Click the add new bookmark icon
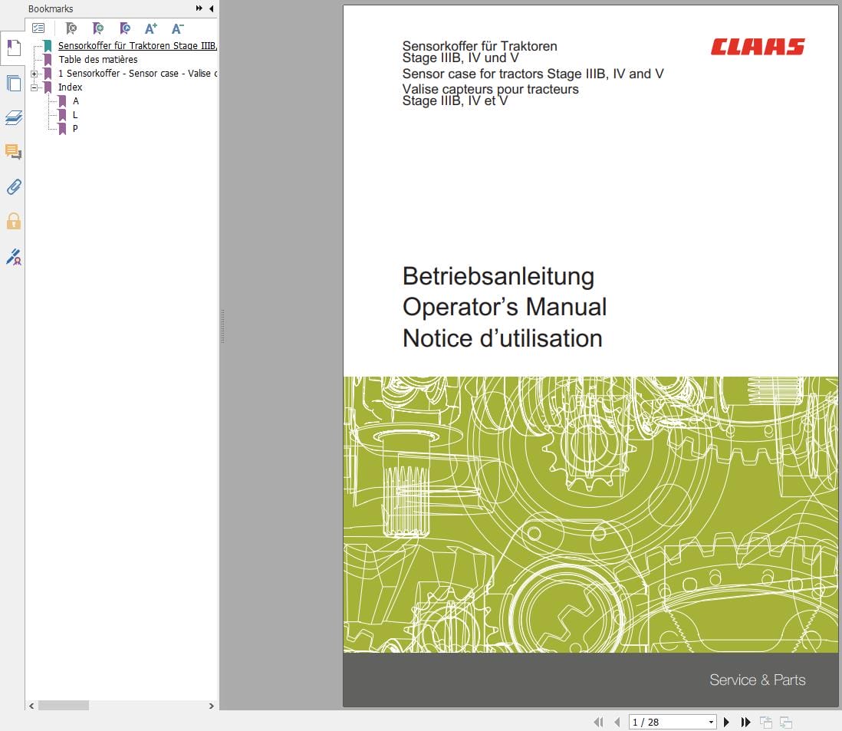Screen dimensions: 842x731 [x=97, y=28]
